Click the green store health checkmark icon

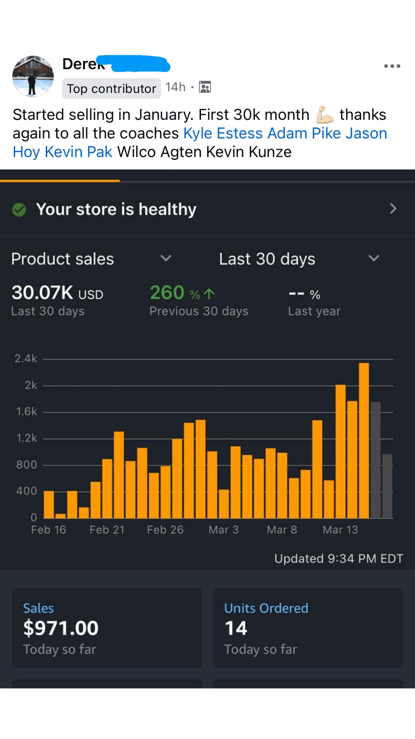(19, 209)
